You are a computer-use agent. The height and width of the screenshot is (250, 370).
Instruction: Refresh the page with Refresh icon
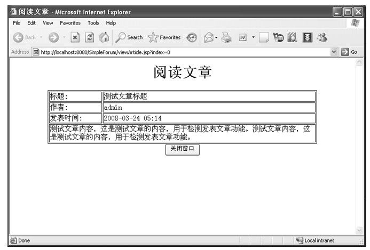coord(90,37)
